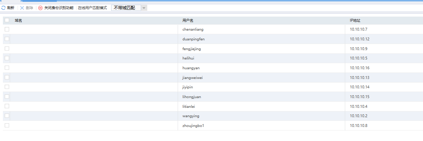423x141 pixels.
Task: Click the 刷新 toolbar label
Action: 11,8
